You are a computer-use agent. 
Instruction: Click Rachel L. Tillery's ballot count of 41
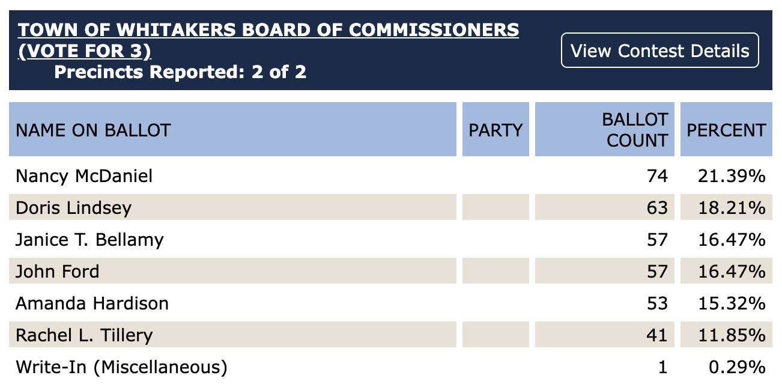pyautogui.click(x=659, y=335)
